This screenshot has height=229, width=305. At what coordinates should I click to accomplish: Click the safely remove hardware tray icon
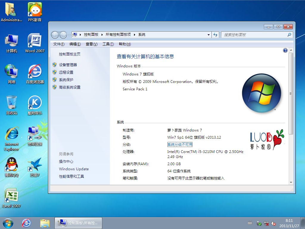[x=259, y=223]
